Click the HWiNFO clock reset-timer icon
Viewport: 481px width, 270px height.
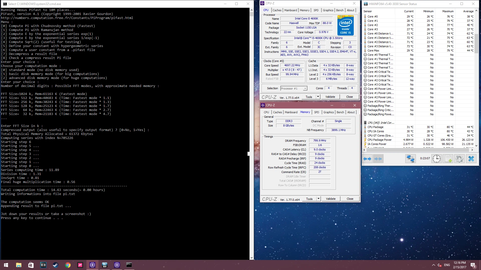click(x=437, y=159)
